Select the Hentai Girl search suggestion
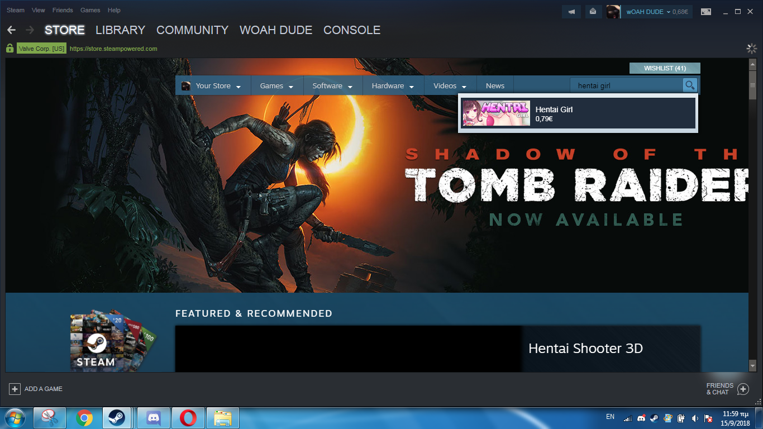 578,113
